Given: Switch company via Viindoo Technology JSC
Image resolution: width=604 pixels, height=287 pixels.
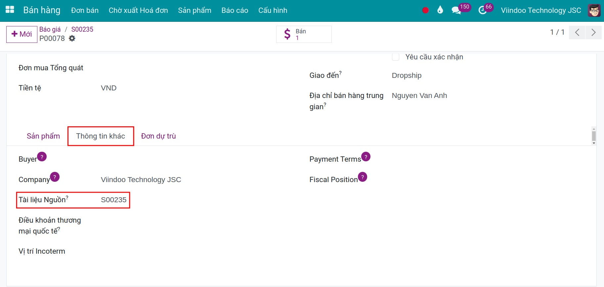Looking at the screenshot, I should point(541,11).
